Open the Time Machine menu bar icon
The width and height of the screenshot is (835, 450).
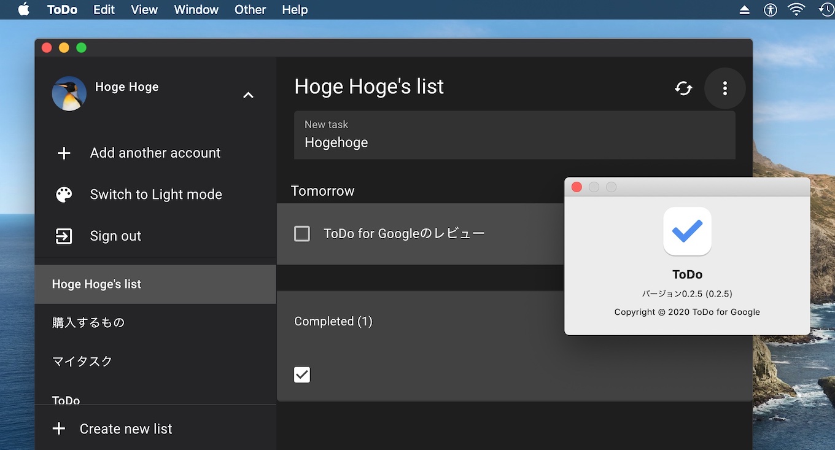pos(826,10)
